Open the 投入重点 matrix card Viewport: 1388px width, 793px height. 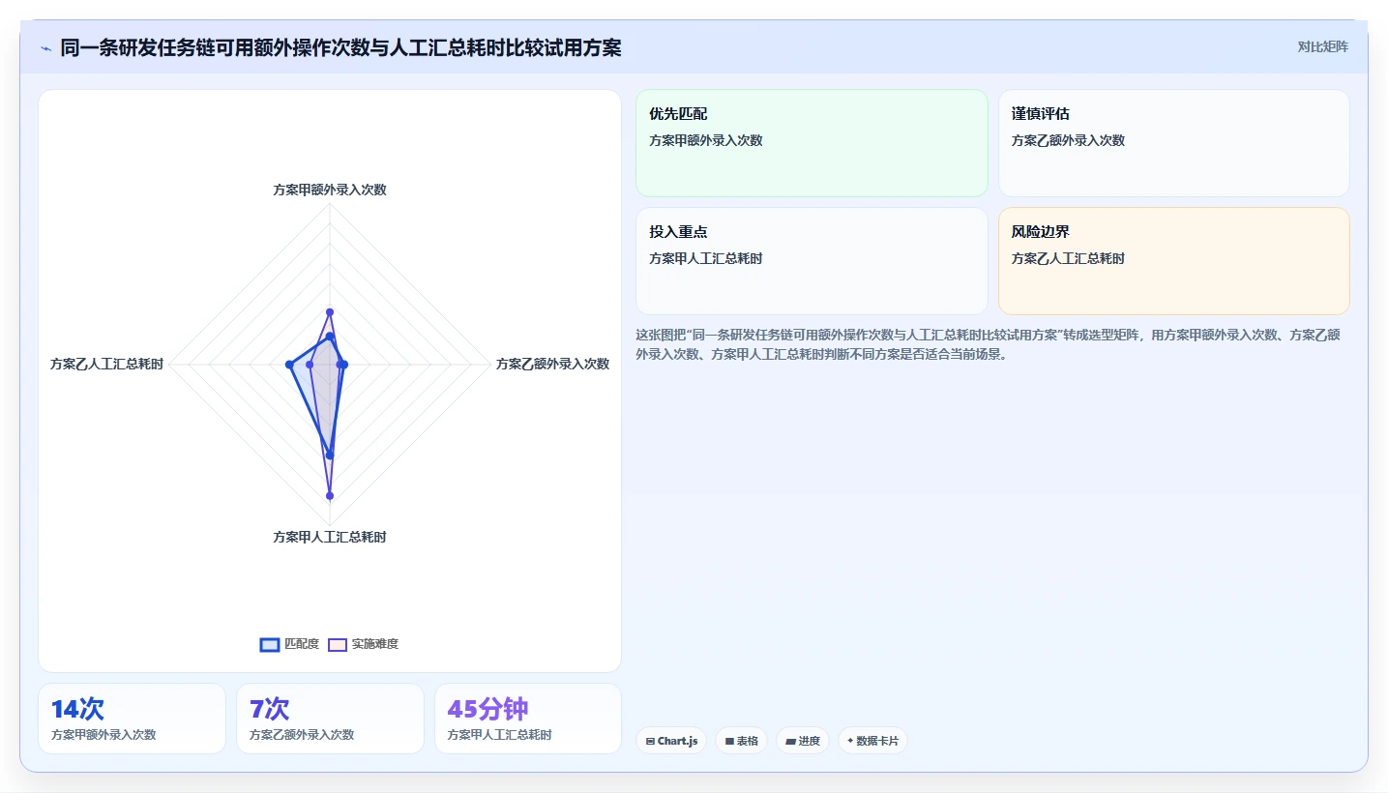pos(812,261)
